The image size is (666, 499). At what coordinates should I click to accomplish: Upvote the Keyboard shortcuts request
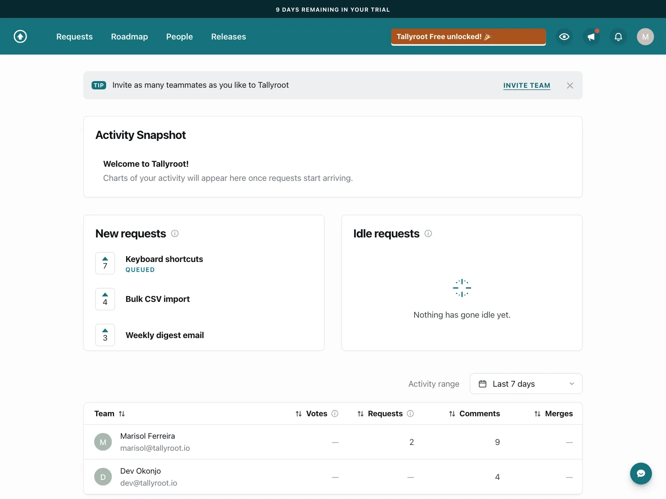click(x=105, y=263)
